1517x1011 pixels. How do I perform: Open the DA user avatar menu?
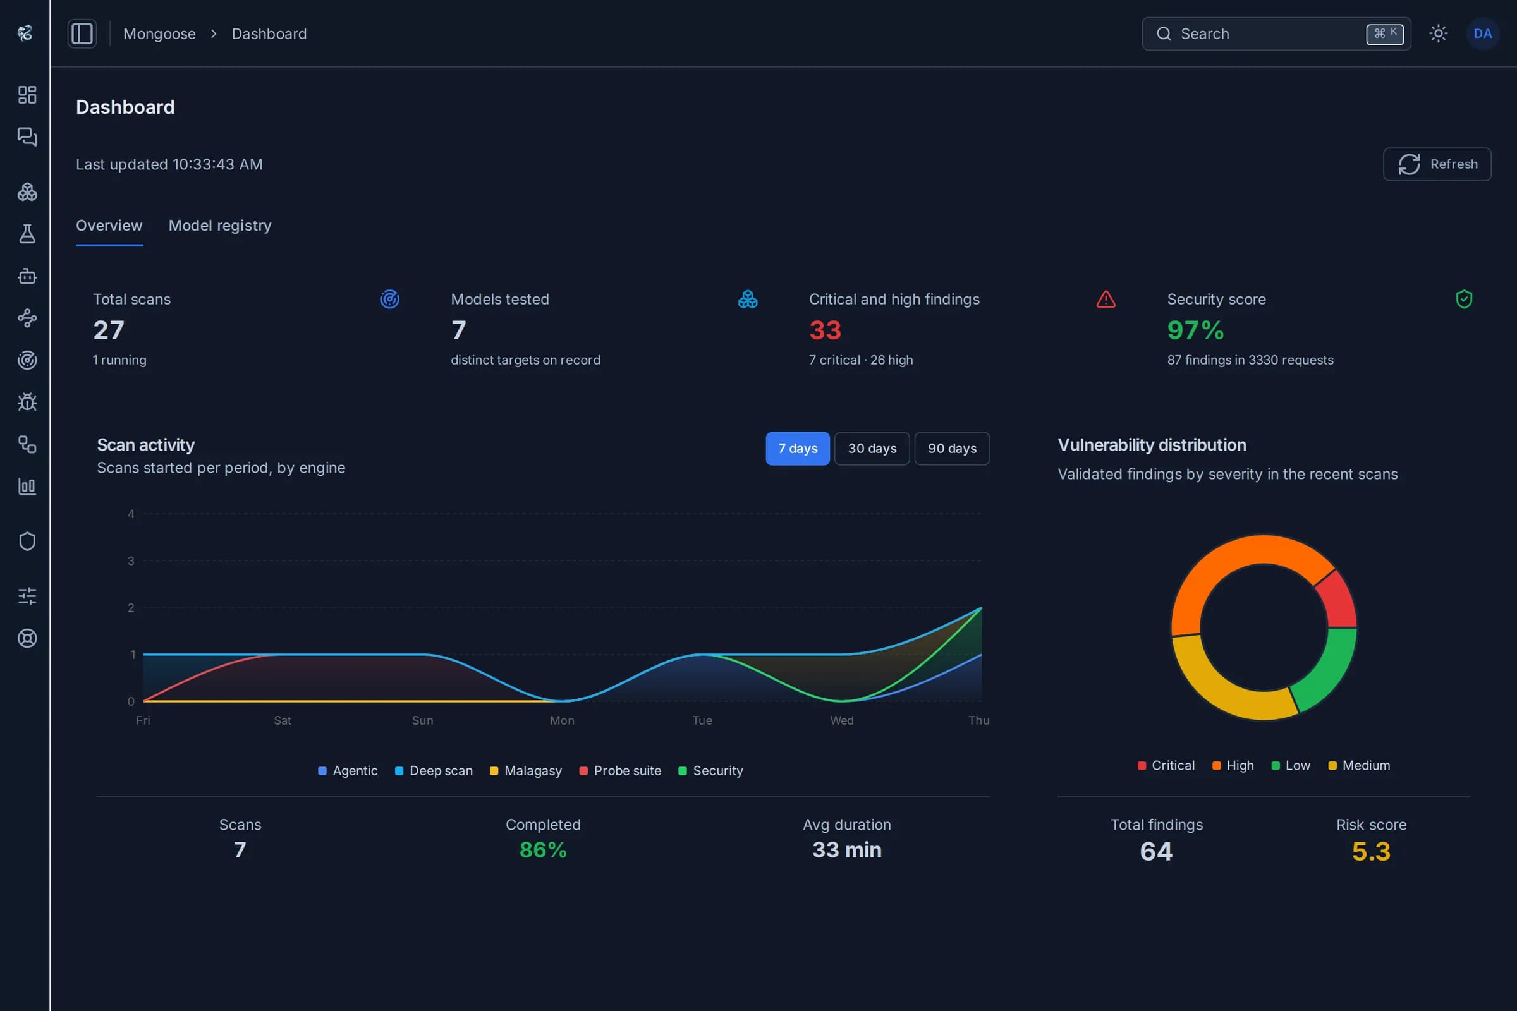click(1482, 33)
